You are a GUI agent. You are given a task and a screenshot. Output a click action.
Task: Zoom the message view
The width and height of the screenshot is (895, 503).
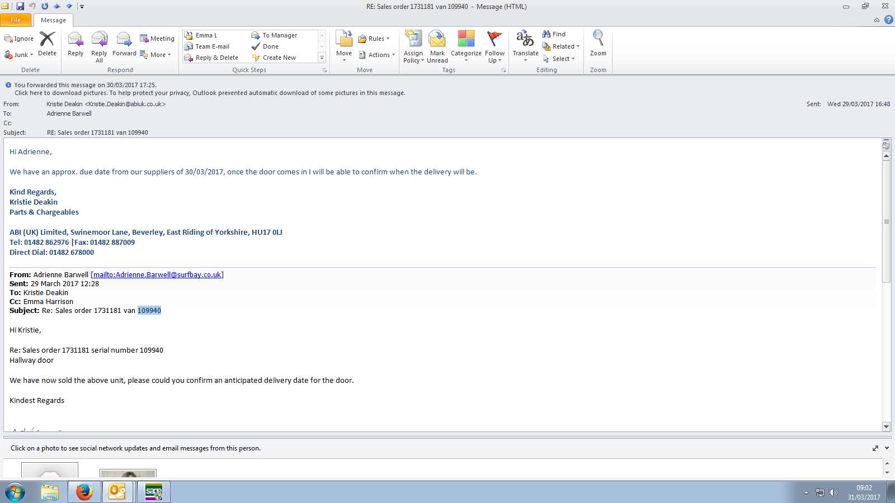coord(598,44)
